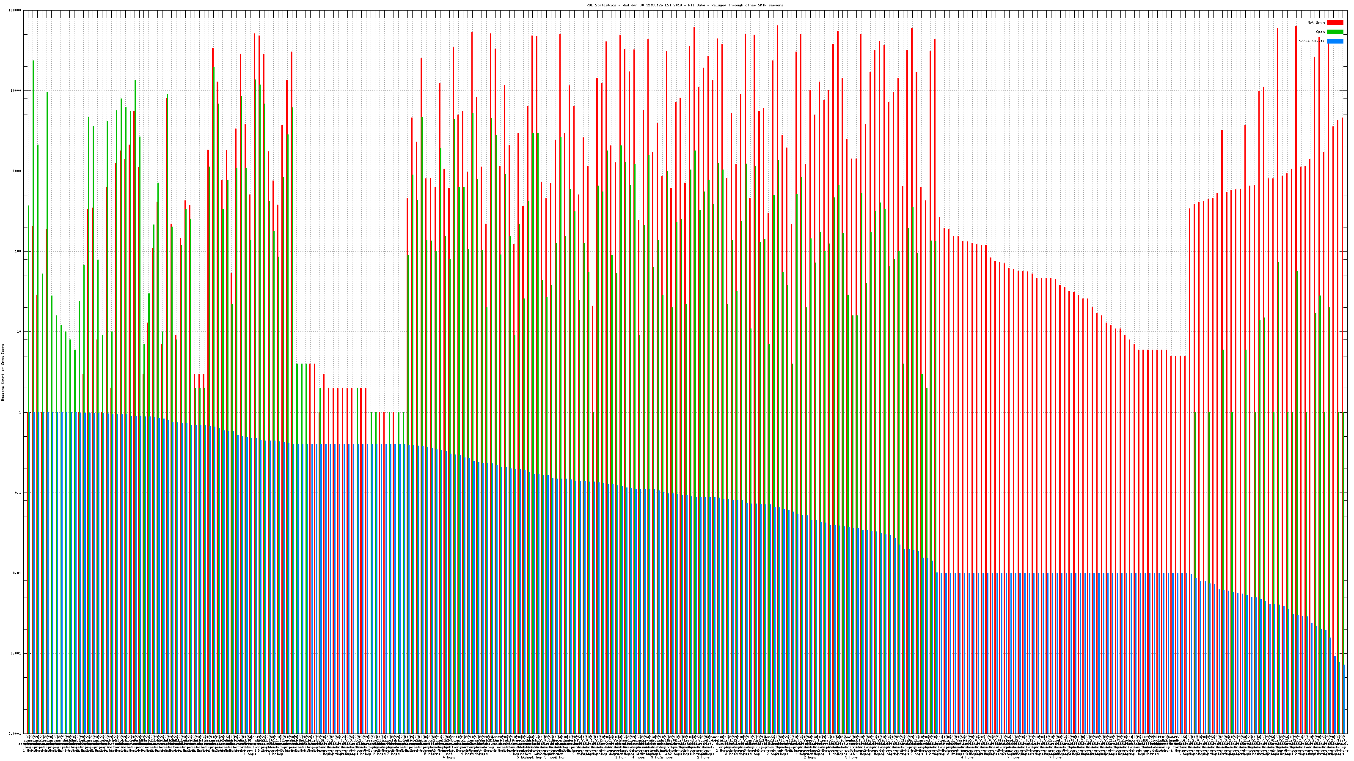Image resolution: width=1354 pixels, height=761 pixels.
Task: Select the 'Not Spam' legend label
Action: coord(1316,22)
